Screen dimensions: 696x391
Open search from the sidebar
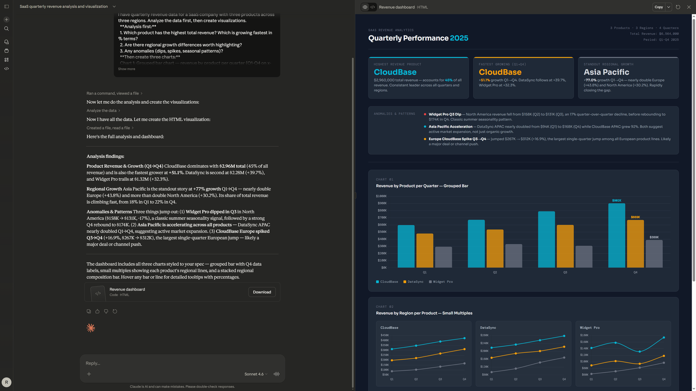point(6,28)
